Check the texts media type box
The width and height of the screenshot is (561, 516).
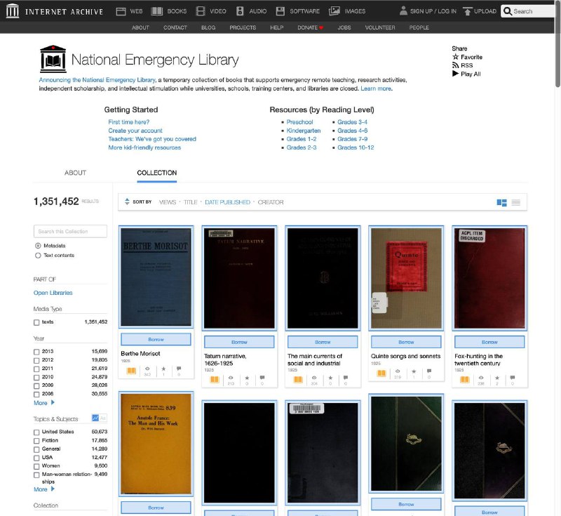coord(36,322)
